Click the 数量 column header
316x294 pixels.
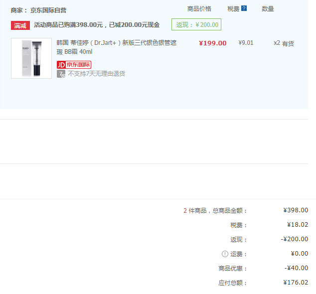[268, 9]
